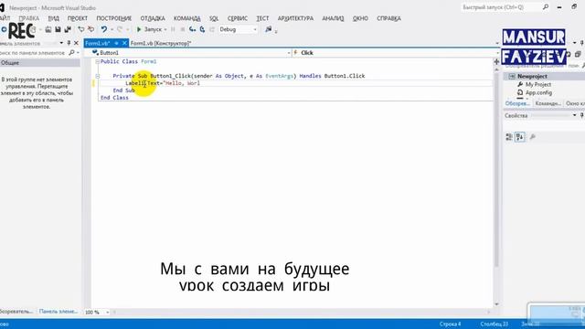The image size is (585, 329).
Task: Open the ПРОЕКТ menu
Action: 77,18
